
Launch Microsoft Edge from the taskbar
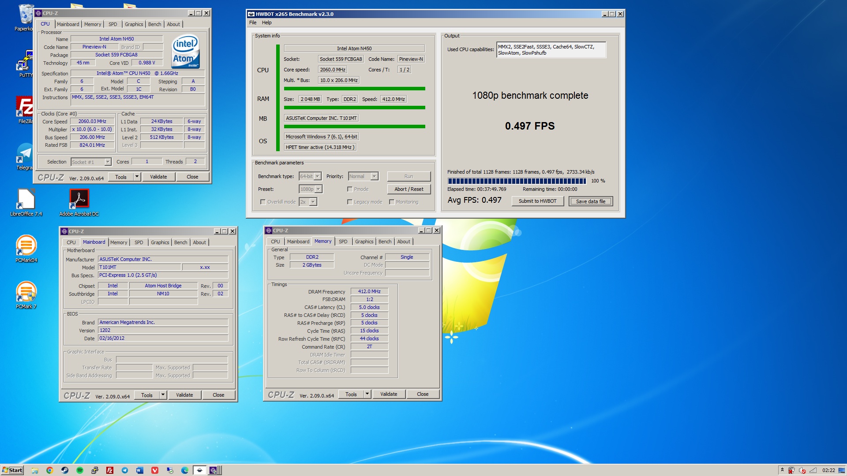pos(184,470)
